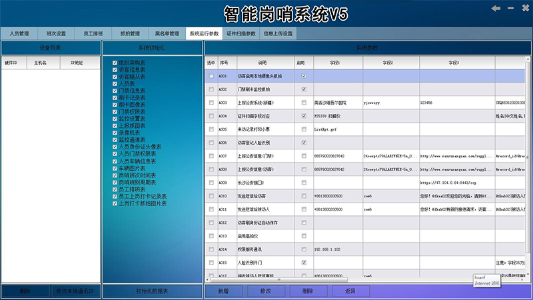Open the 信息上传设置 tab
This screenshot has width=533, height=300.
click(278, 33)
